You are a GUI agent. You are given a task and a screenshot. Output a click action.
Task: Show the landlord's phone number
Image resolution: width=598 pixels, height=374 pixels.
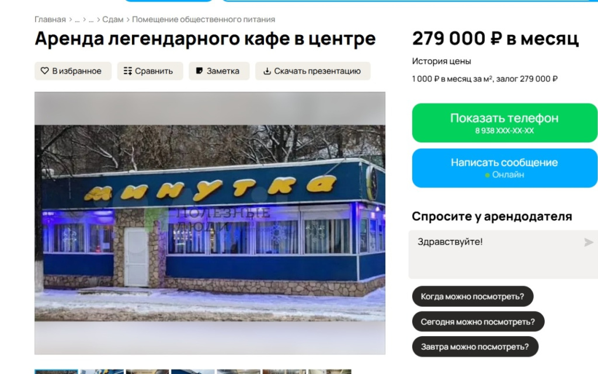pos(505,123)
